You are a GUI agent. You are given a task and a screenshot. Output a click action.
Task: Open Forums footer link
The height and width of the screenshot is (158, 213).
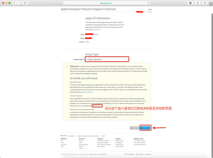[81, 149]
